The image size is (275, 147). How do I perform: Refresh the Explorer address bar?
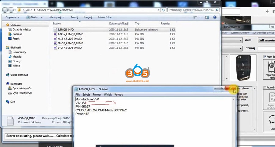click(x=163, y=10)
